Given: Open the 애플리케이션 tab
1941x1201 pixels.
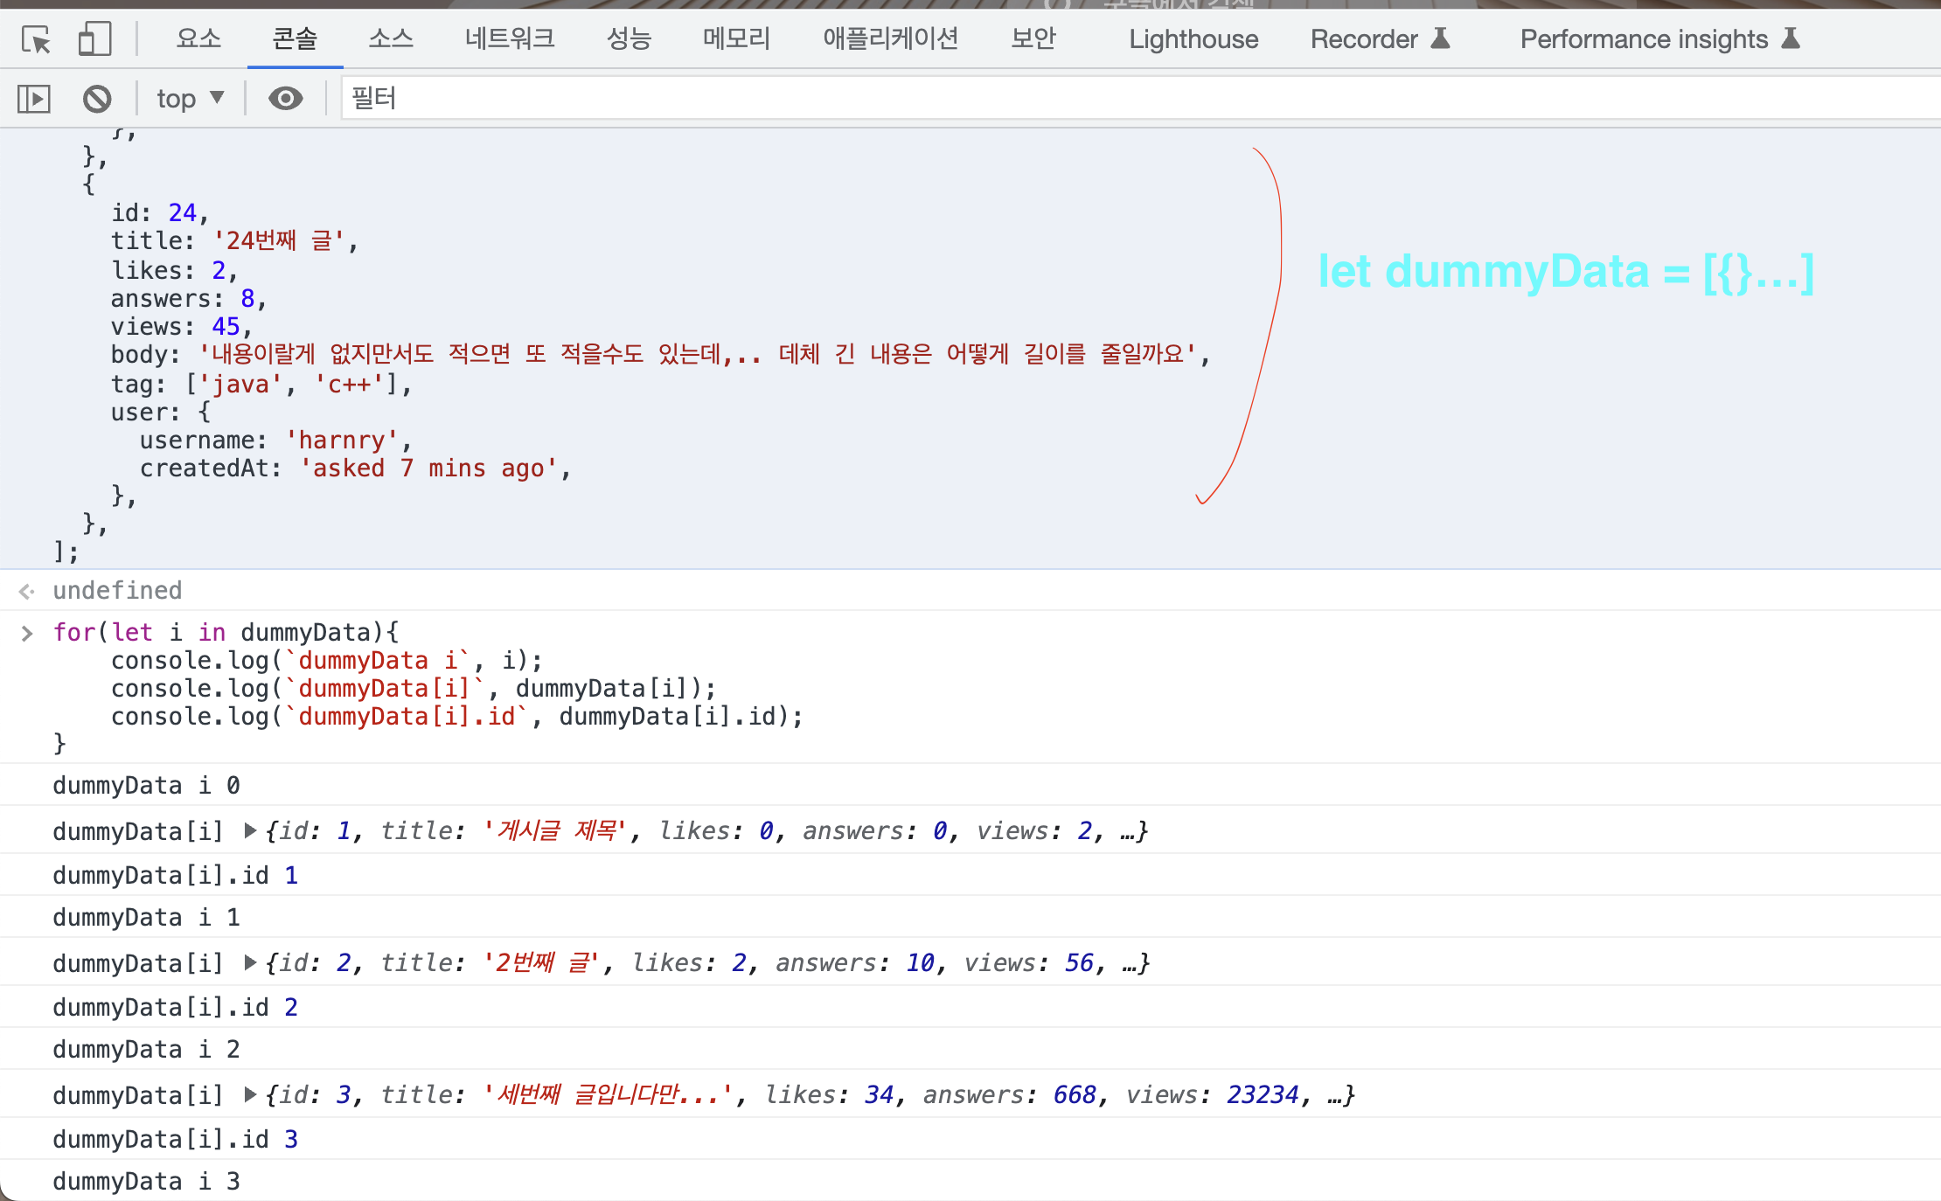Looking at the screenshot, I should pyautogui.click(x=890, y=38).
